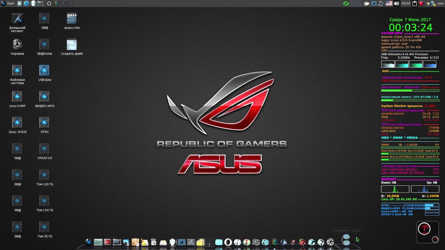Open the network connection tray icon
The image size is (445, 250).
click(433, 3)
